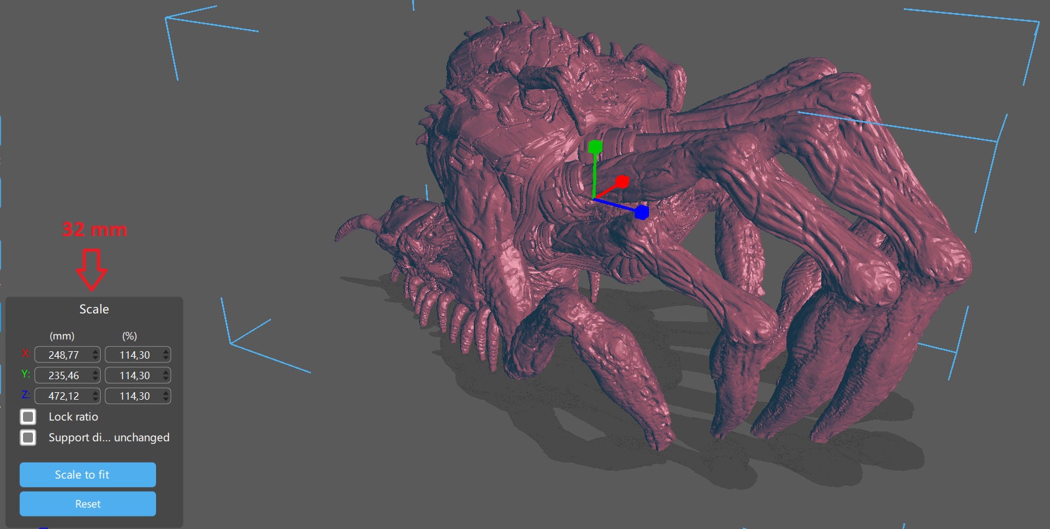
Task: Click the blue Z-axis gizmo handle
Action: click(x=642, y=213)
